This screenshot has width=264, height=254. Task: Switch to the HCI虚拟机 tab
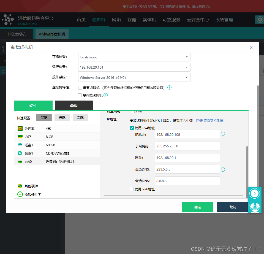coord(17,34)
